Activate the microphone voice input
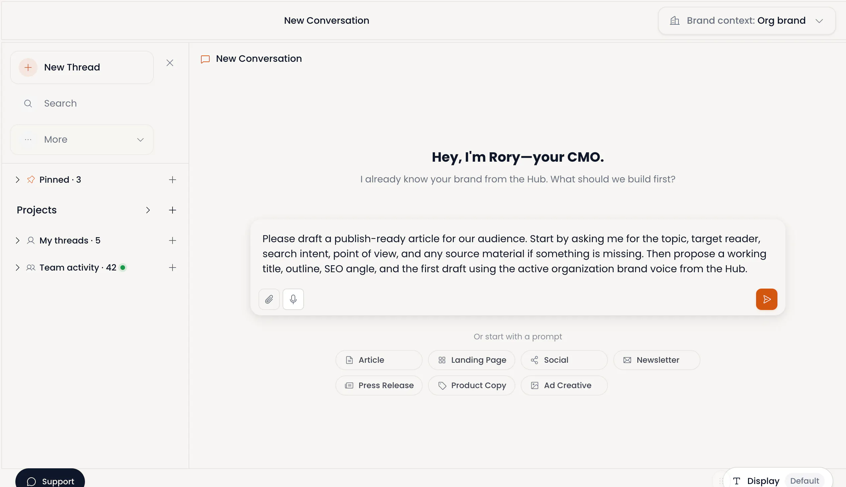 click(293, 299)
